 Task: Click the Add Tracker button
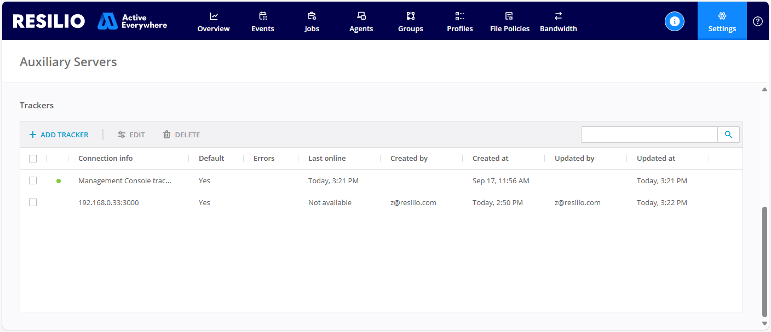click(59, 135)
